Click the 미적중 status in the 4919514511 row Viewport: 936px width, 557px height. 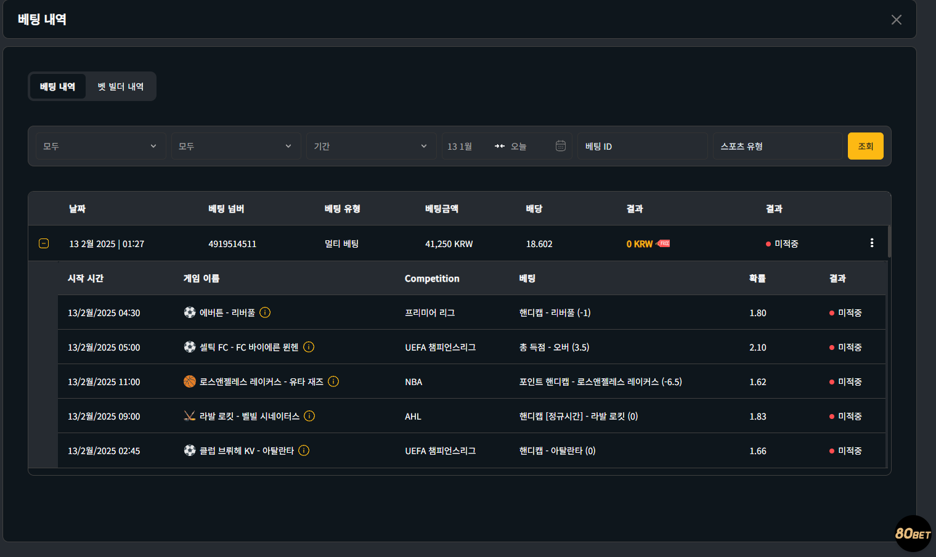[782, 244]
